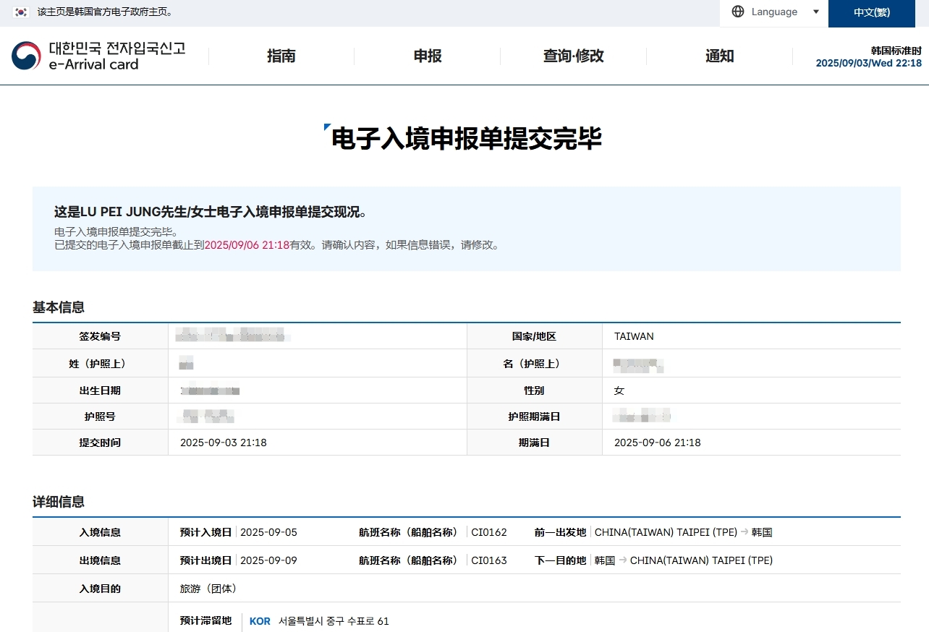
Task: Click the Korea standard time 2025/09/03/Wed 22:18
Action: coord(868,64)
